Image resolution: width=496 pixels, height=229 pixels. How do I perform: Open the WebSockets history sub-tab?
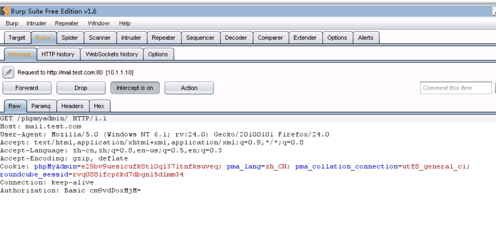pos(112,54)
